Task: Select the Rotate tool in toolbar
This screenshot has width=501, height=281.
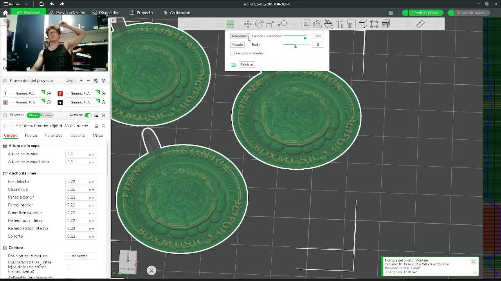Action: point(259,24)
